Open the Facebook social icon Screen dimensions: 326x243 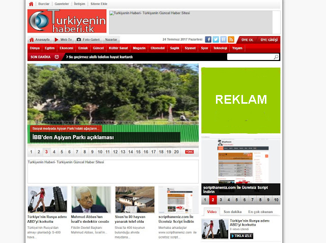208,40
